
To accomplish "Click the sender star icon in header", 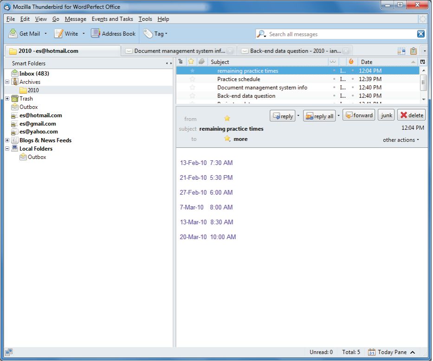I will point(227,118).
